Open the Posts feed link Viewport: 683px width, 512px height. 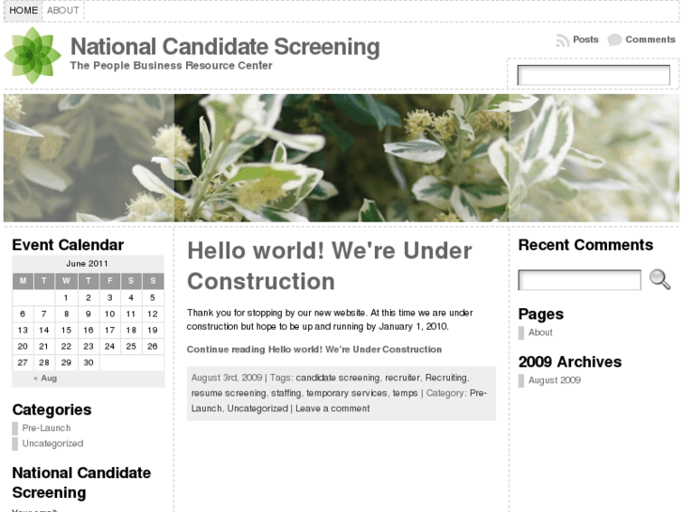(x=585, y=39)
